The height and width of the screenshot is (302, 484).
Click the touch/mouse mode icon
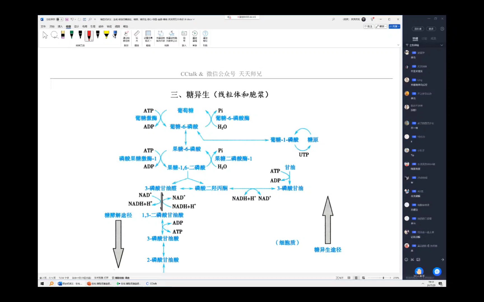coord(85,19)
